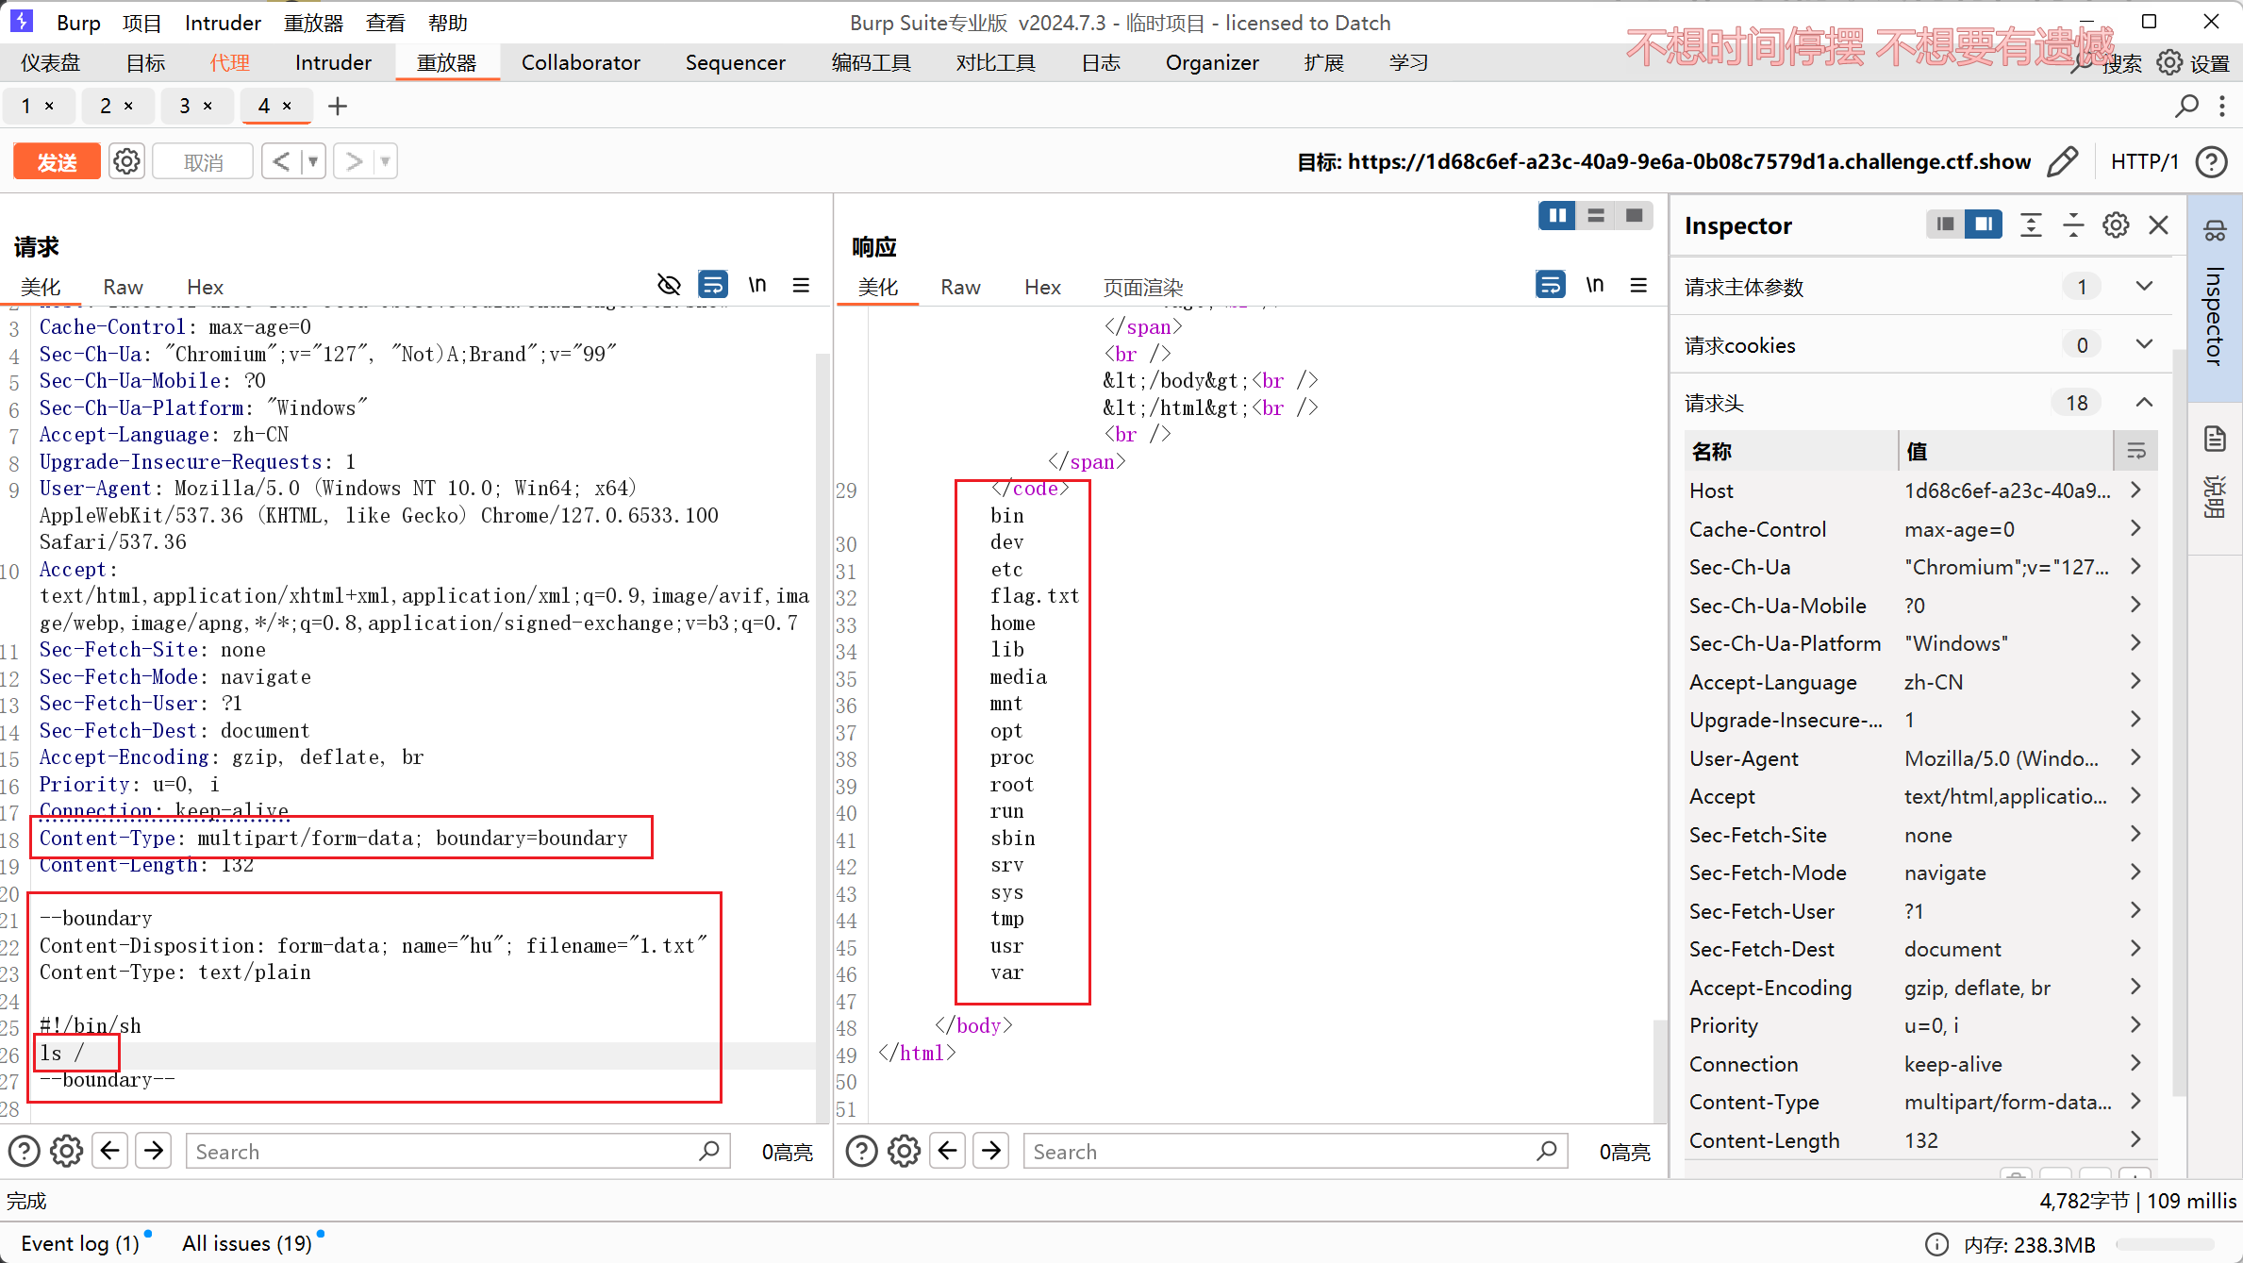Add a new Repeater tab with plus
Viewport: 2243px width, 1263px height.
337,106
